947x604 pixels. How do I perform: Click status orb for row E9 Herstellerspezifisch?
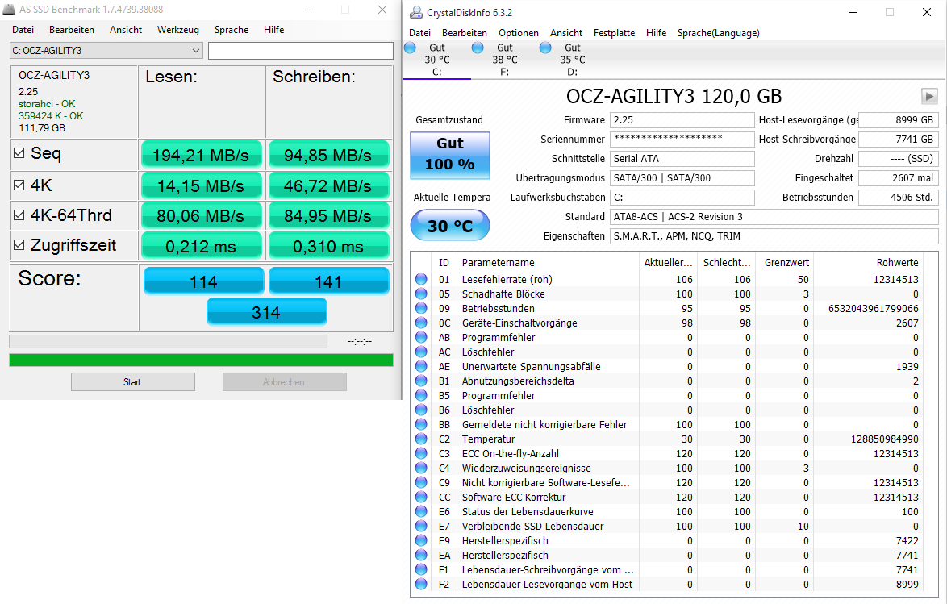tap(421, 540)
